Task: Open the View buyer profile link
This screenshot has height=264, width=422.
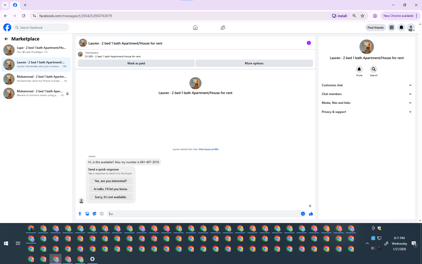Action: [x=208, y=149]
